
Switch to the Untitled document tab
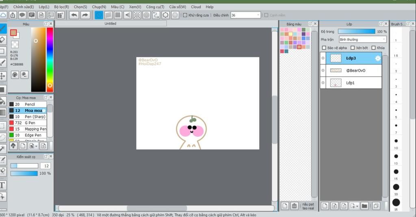click(x=110, y=24)
